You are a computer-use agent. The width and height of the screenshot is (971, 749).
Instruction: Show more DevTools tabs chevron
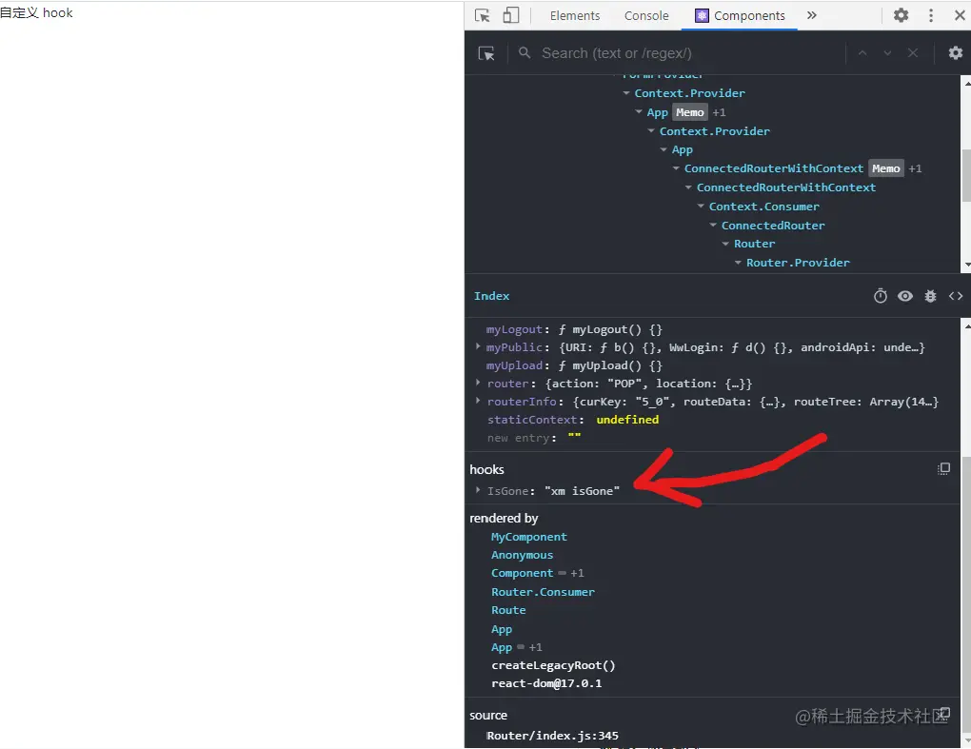[812, 15]
